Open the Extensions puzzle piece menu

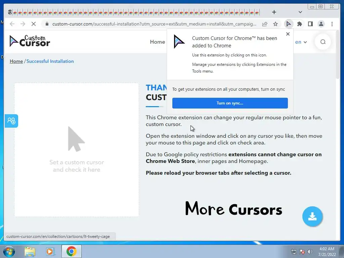299,24
